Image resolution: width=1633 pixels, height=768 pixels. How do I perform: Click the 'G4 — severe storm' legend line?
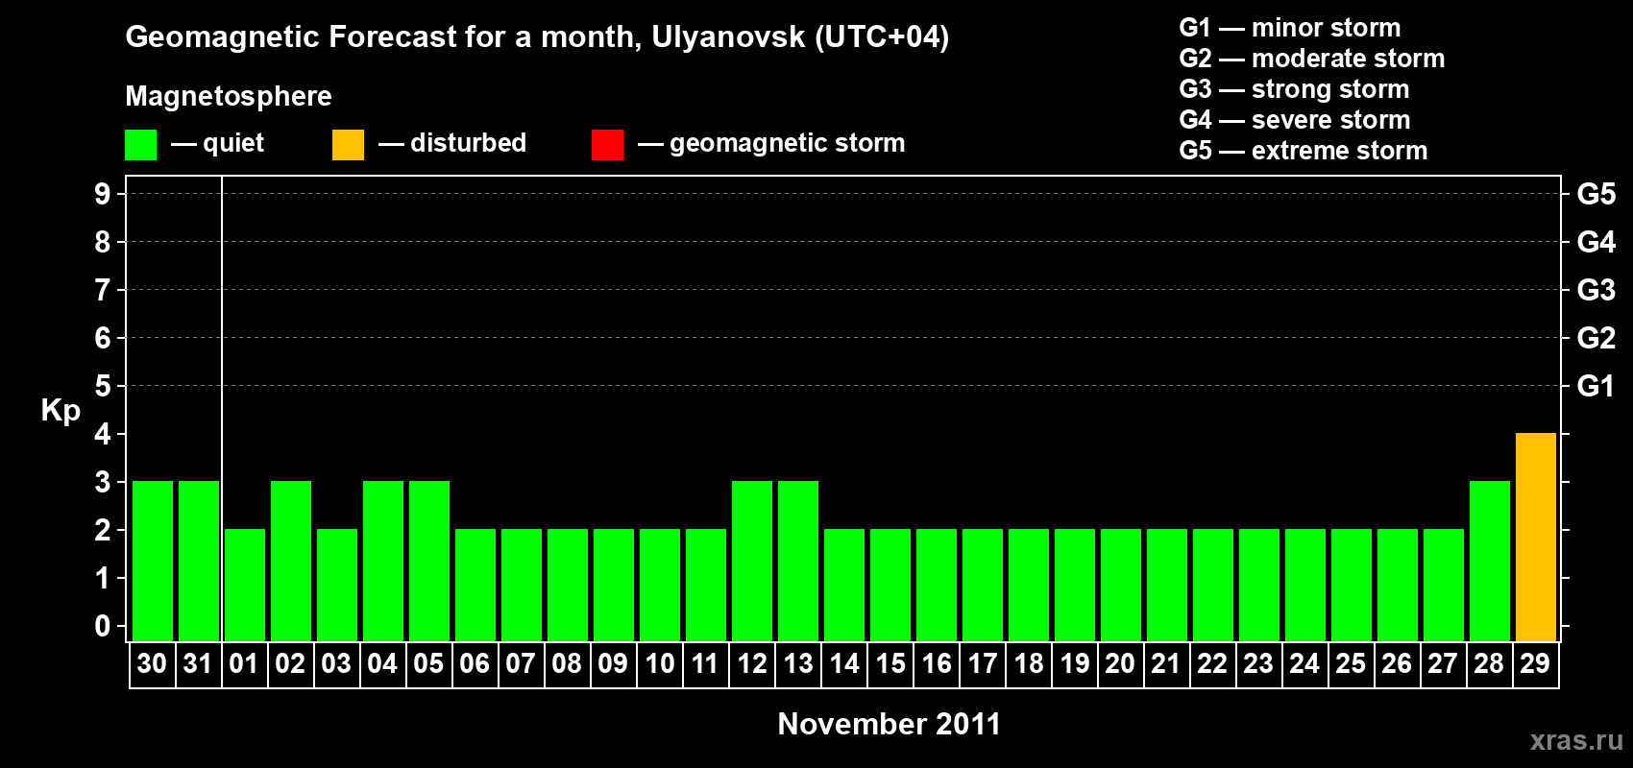click(x=1295, y=120)
